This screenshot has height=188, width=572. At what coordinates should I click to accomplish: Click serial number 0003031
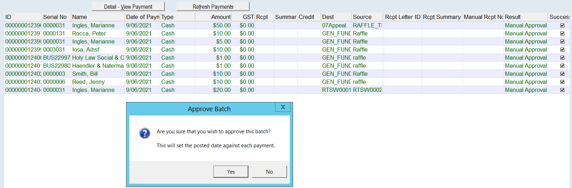[56, 49]
